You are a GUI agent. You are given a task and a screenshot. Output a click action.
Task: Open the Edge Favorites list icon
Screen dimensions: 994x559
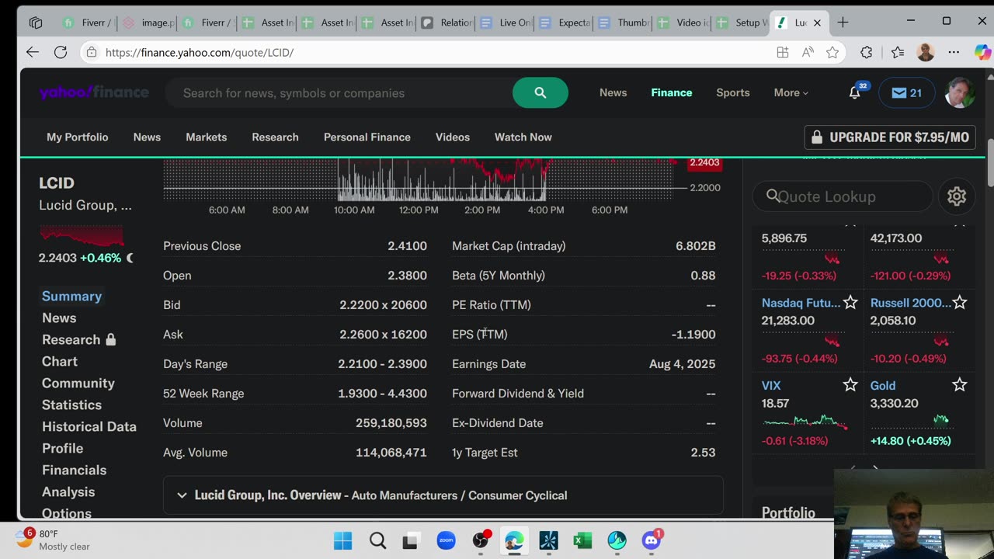point(898,52)
